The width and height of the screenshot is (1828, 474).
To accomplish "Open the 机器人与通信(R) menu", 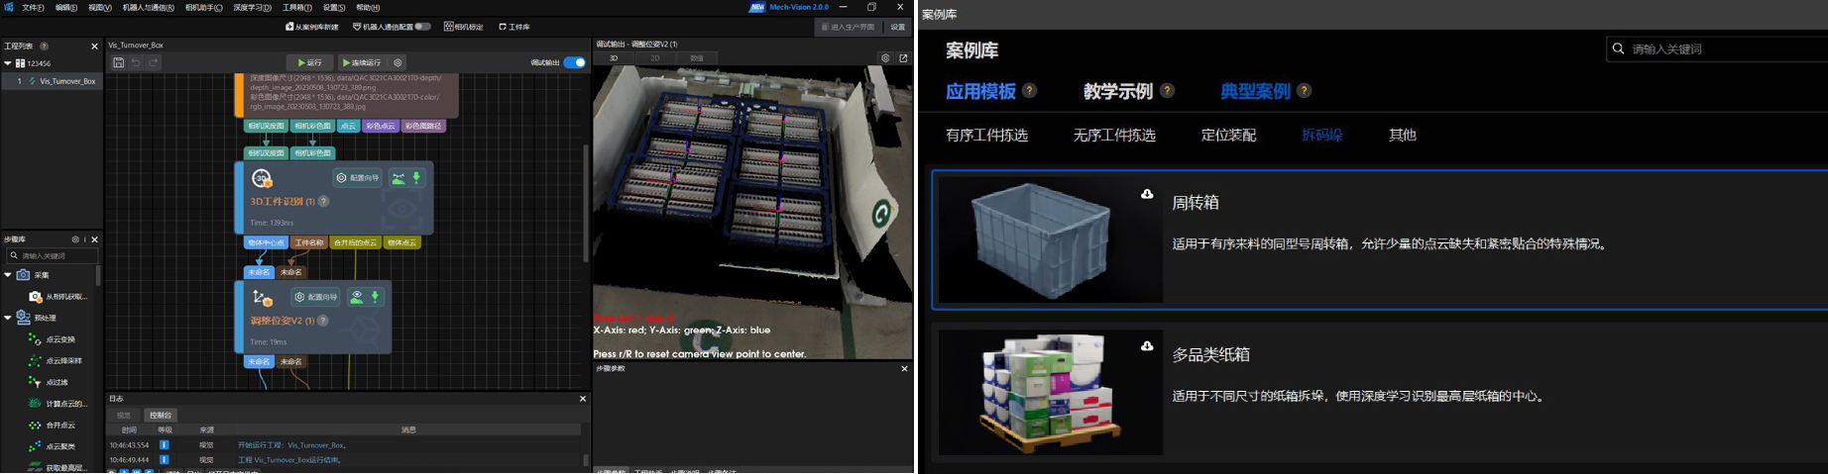I will click(148, 7).
